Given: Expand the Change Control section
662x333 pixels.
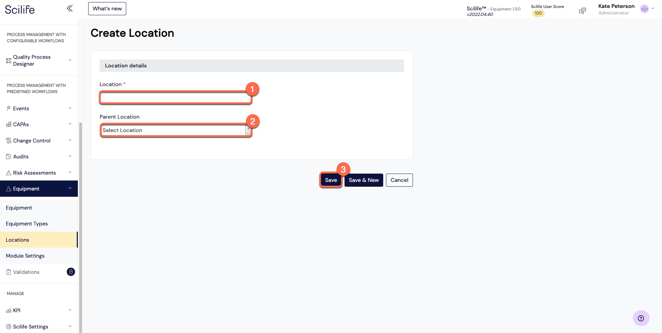Looking at the screenshot, I should pyautogui.click(x=39, y=141).
